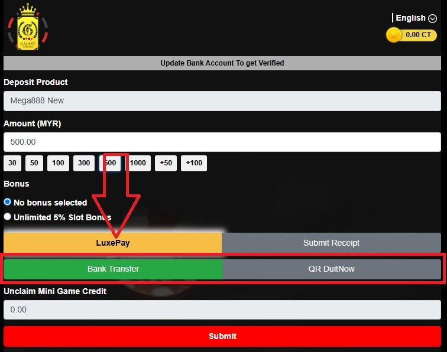The height and width of the screenshot is (352, 447).
Task: Choose the Bank Transfer option
Action: point(113,269)
